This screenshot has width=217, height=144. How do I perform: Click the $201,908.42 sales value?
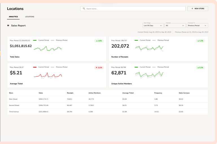[x=43, y=112]
